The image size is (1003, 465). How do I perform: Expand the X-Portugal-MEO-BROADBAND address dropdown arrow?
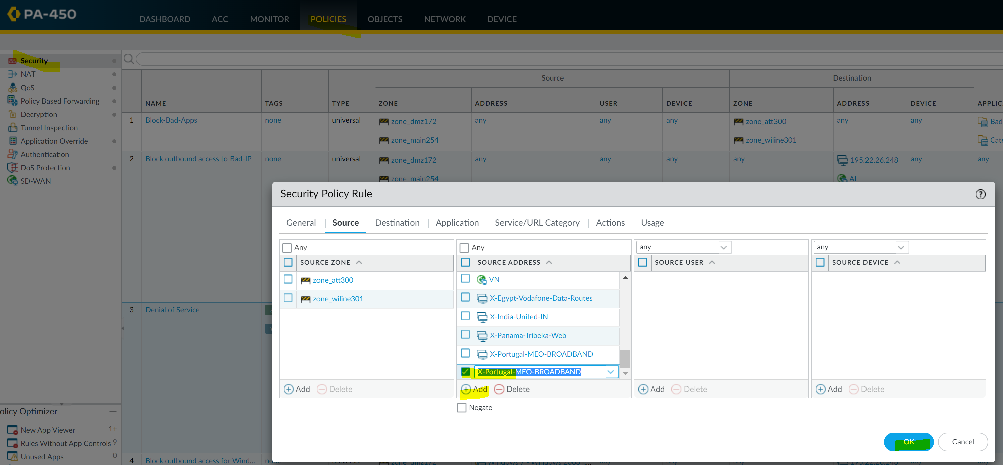coord(610,372)
